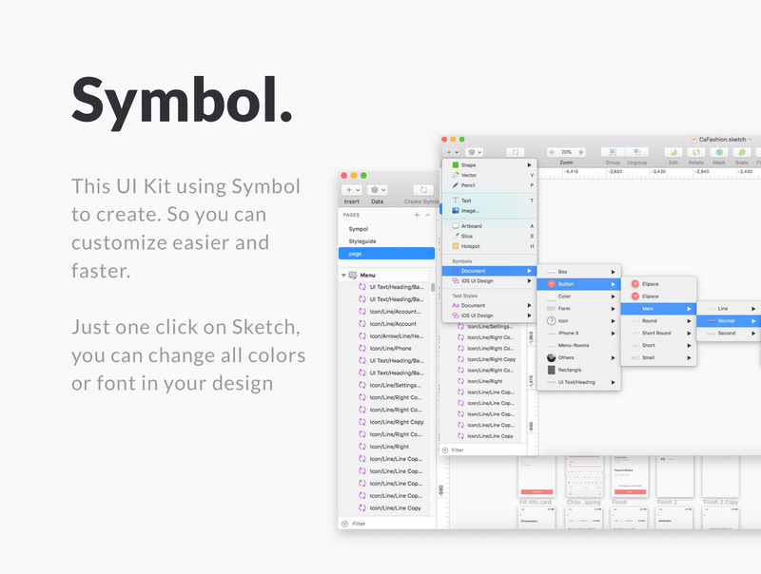The height and width of the screenshot is (574, 761).
Task: Open the Line submenu under Main
Action: coord(729,308)
